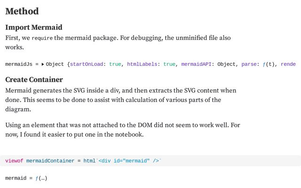This screenshot has height=188, width=301.
Task: Click the truncated 'rende' property at line end
Action: [288, 64]
